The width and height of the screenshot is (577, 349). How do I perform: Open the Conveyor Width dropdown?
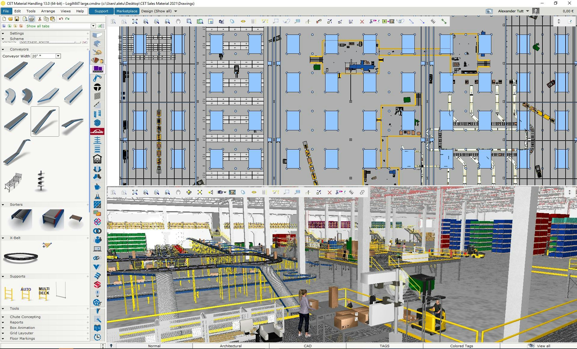coord(58,56)
